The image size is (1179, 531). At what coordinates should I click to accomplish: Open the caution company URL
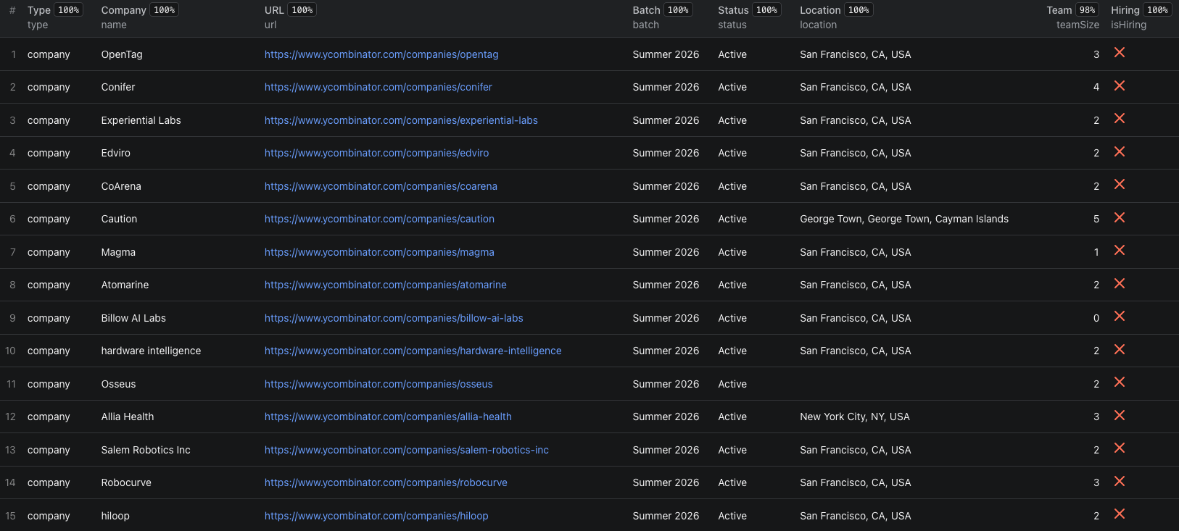tap(379, 219)
